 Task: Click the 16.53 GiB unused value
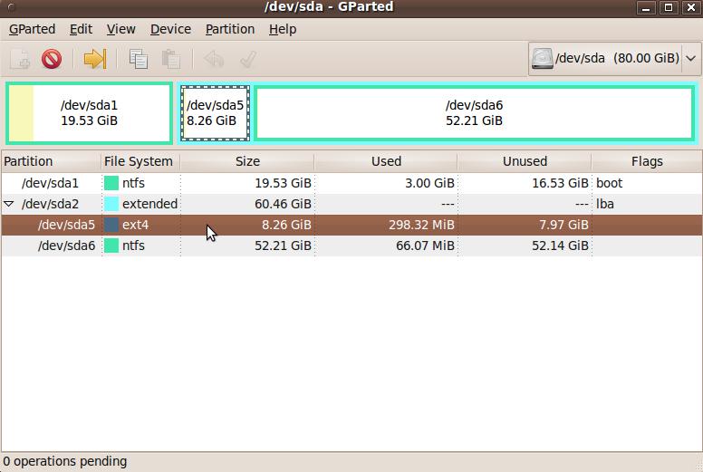[560, 183]
